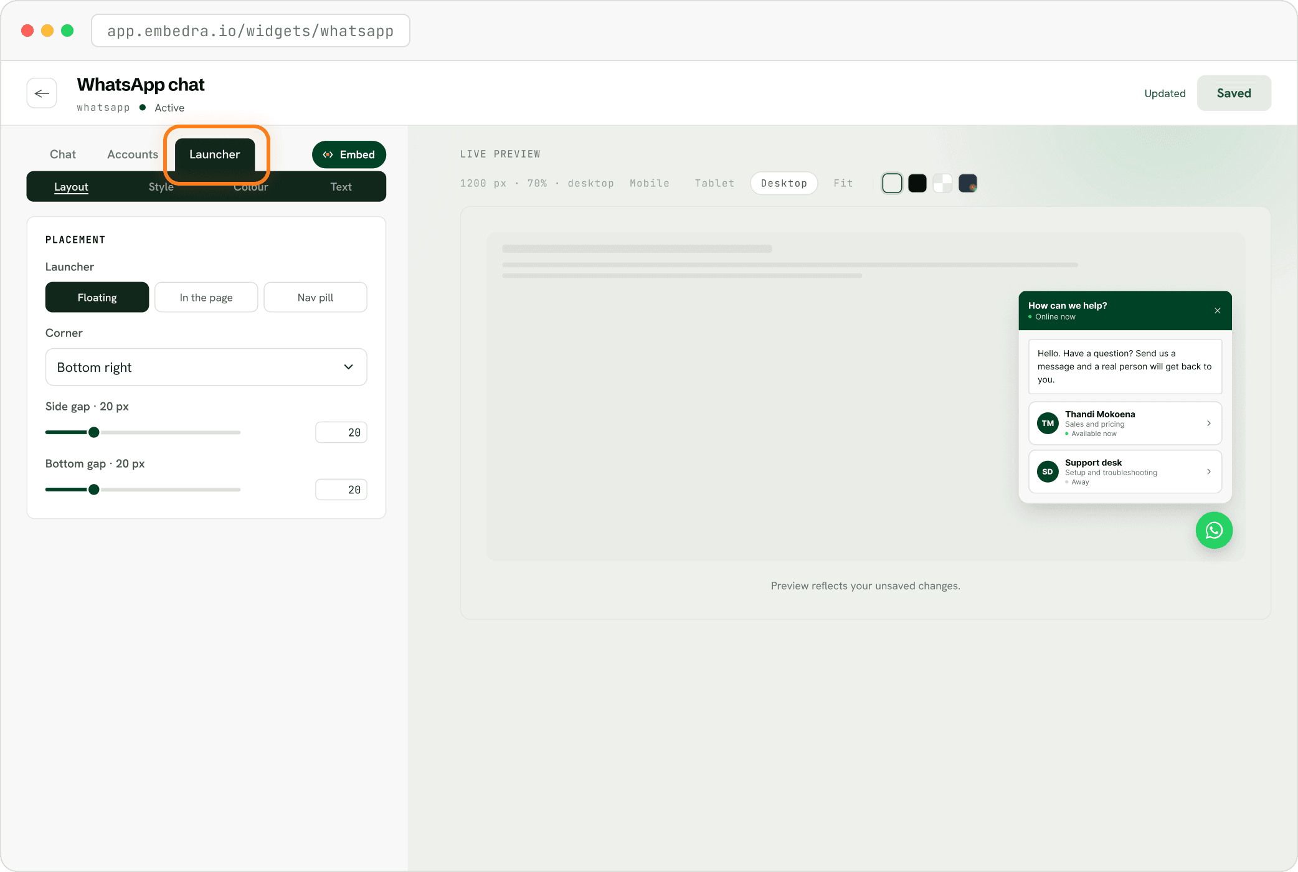Switch to Text sub-tab
This screenshot has width=1298, height=872.
coord(341,187)
